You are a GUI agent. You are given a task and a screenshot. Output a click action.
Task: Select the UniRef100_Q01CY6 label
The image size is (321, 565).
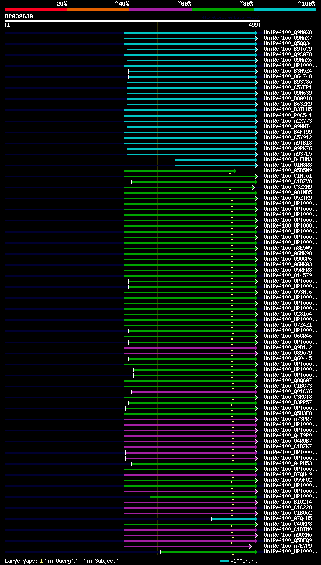coord(288,392)
